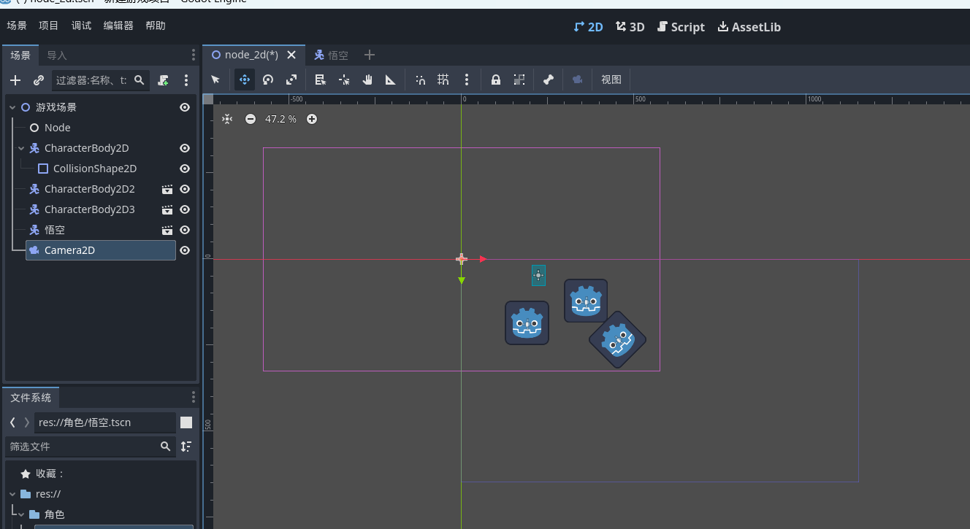Select the Rotate mode tool
970x529 pixels.
pos(268,80)
